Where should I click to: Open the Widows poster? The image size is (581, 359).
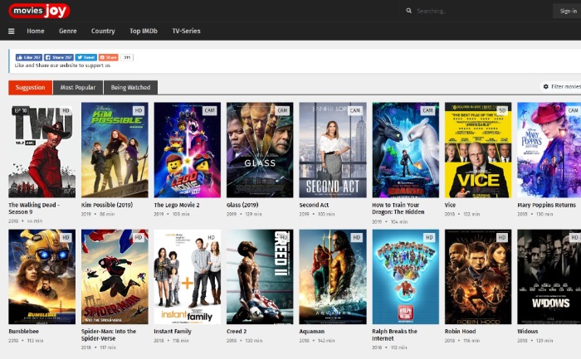[549, 277]
